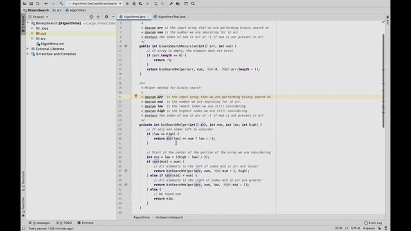The height and width of the screenshot is (231, 411).
Task: Navigate back with the left arrow icon
Action: coord(46,4)
